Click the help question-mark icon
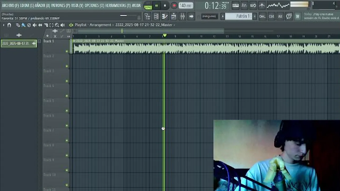Image resolution: width=340 pixels, height=191 pixels. [x=289, y=16]
